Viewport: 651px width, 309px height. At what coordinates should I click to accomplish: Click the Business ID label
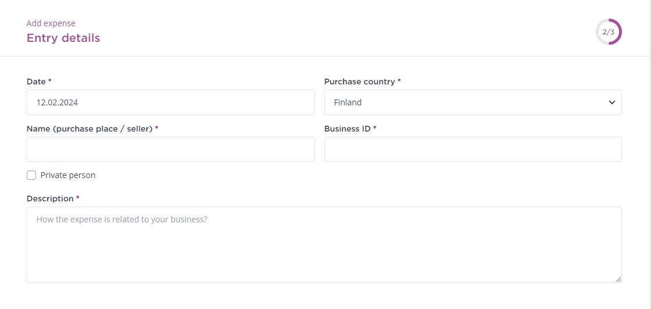(x=348, y=129)
